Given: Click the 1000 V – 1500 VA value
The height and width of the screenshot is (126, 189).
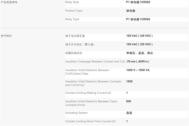Looking at the screenshot, I should click(x=138, y=70).
